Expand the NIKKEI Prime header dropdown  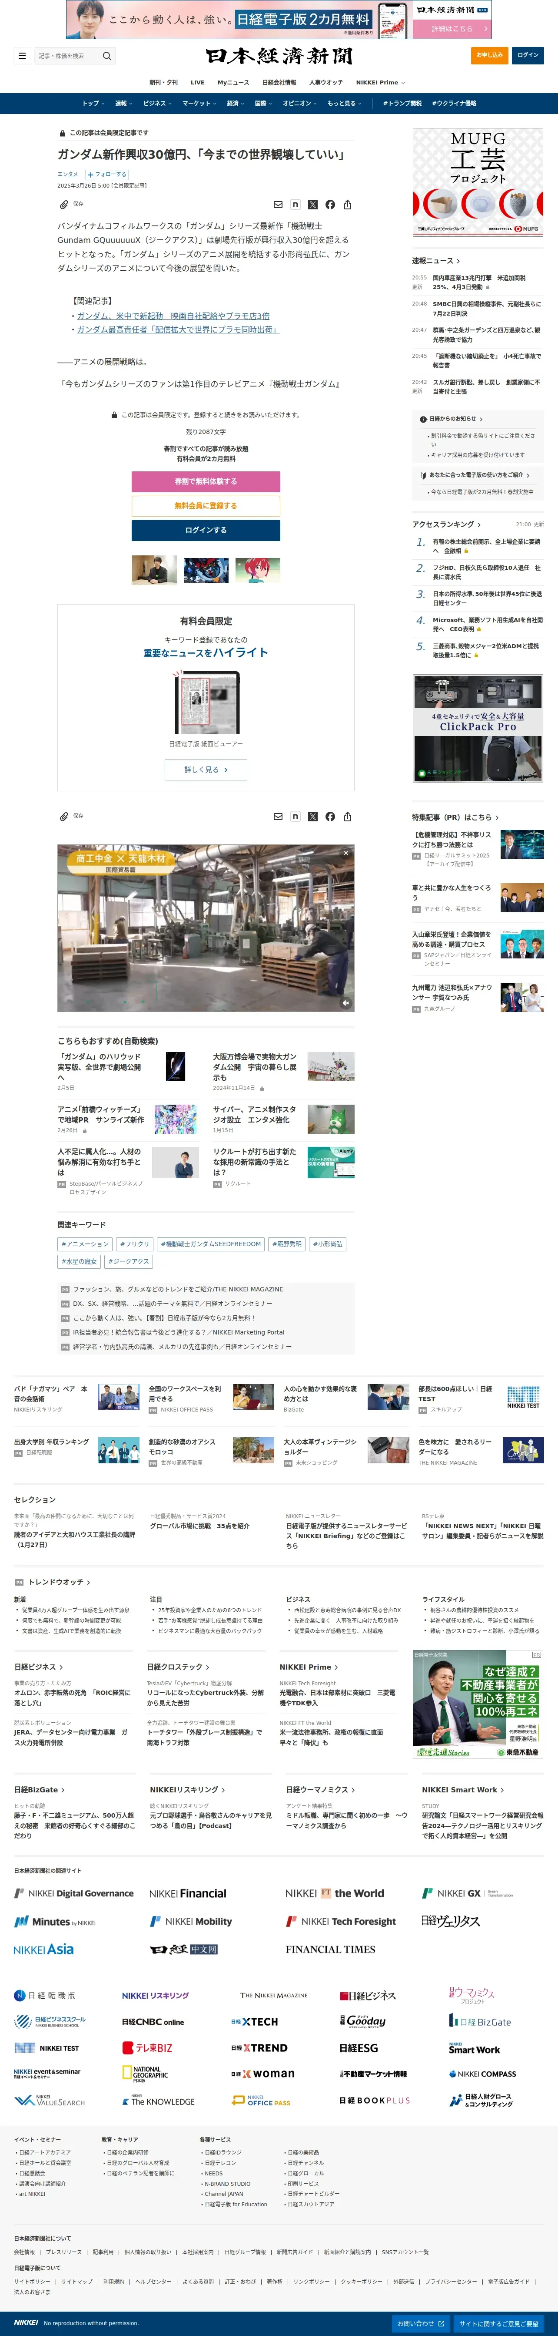380,83
